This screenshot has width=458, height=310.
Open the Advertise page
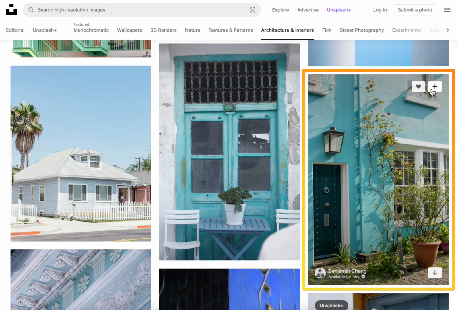point(308,10)
